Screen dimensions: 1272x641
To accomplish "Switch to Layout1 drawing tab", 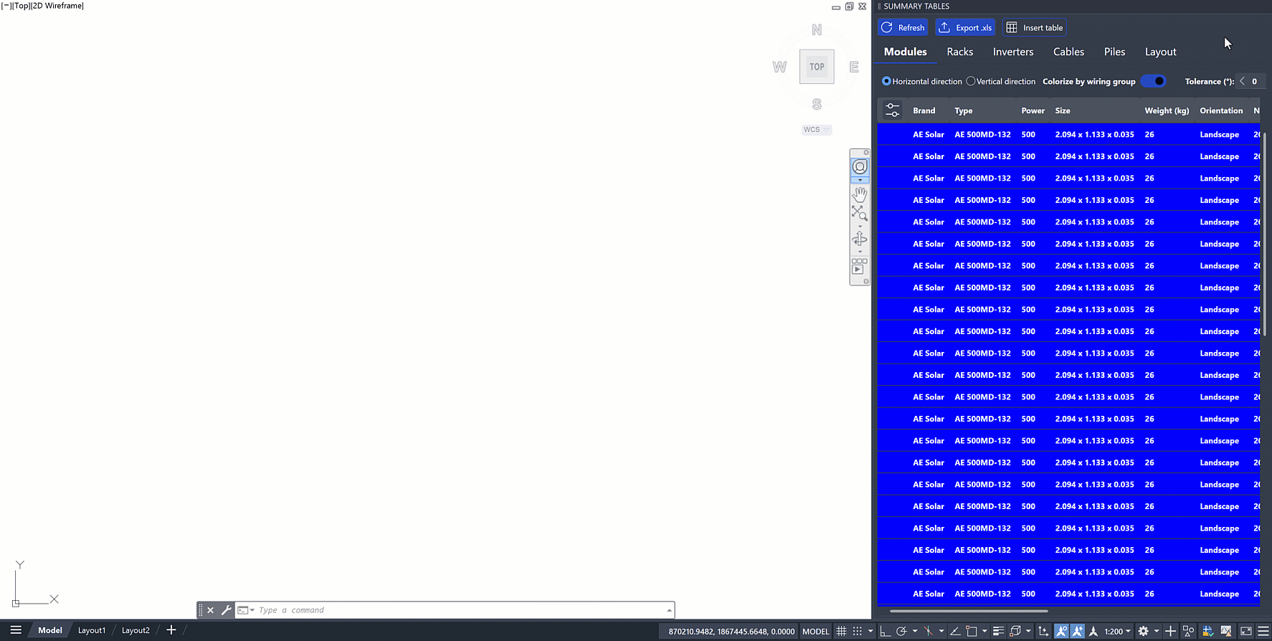I will coord(91,630).
